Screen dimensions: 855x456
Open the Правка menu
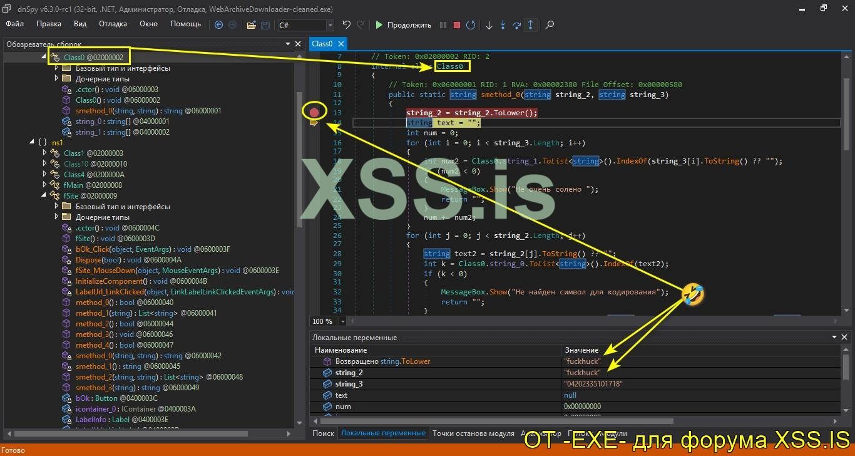point(49,24)
